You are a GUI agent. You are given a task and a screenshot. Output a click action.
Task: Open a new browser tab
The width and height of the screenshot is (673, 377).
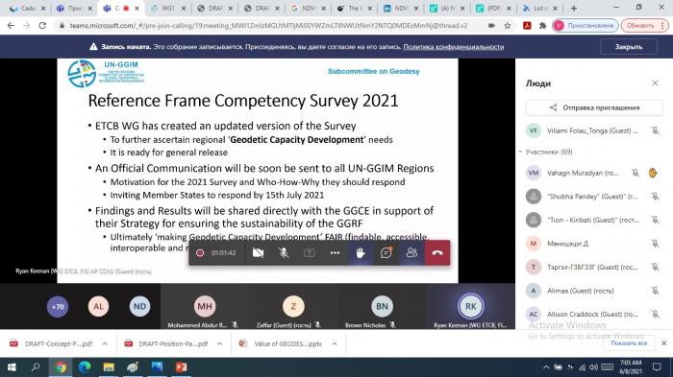coord(574,8)
